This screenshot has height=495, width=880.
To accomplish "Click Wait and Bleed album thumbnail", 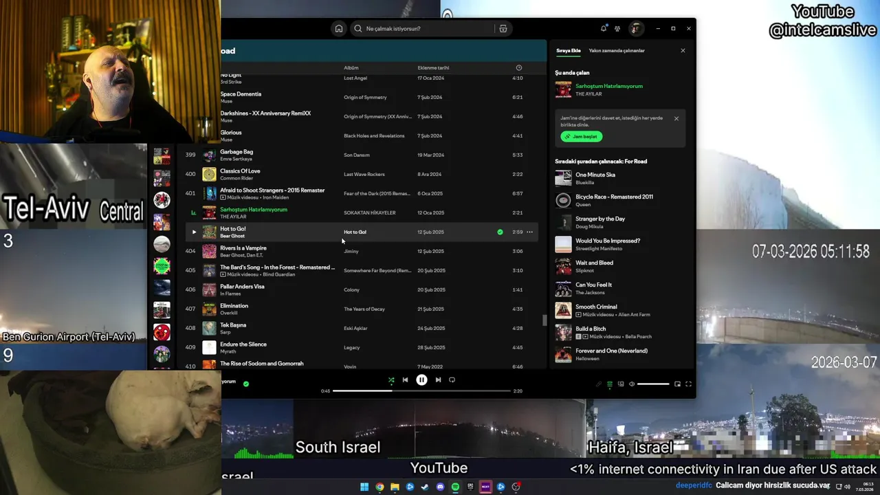I will (563, 266).
